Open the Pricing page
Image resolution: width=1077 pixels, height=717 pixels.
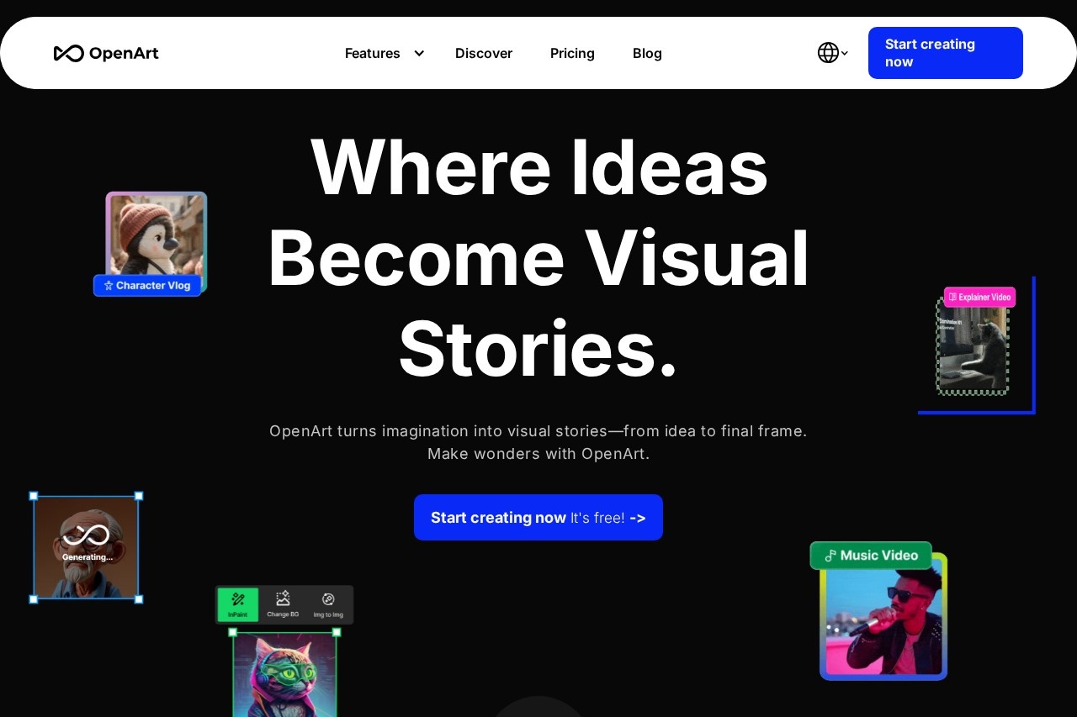coord(572,53)
